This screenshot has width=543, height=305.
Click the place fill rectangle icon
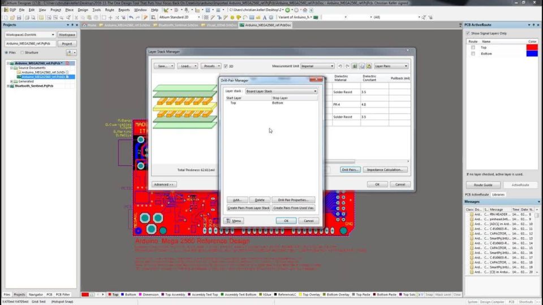click(x=252, y=18)
